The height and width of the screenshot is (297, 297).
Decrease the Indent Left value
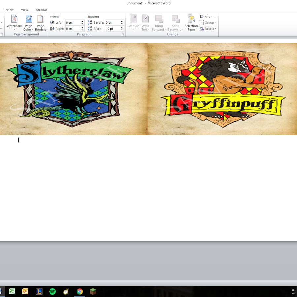point(82,24)
